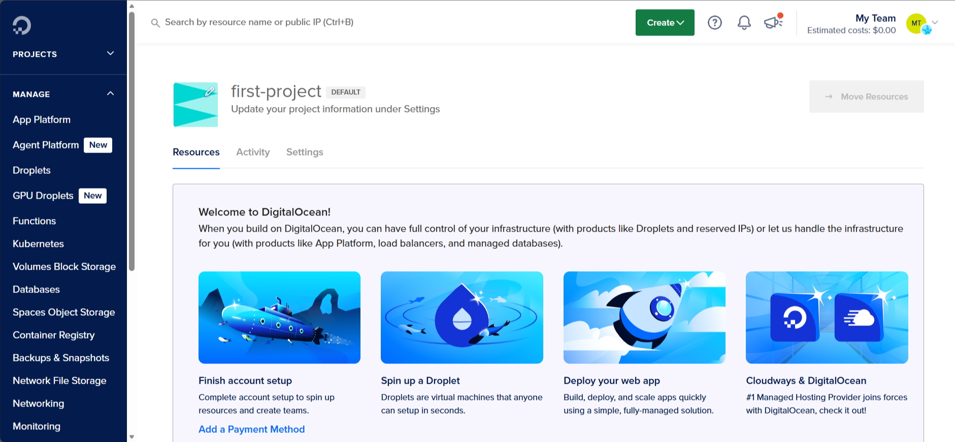Viewport: 955px width, 442px height.
Task: Click the New badge beside Agent Platform
Action: pyautogui.click(x=98, y=145)
